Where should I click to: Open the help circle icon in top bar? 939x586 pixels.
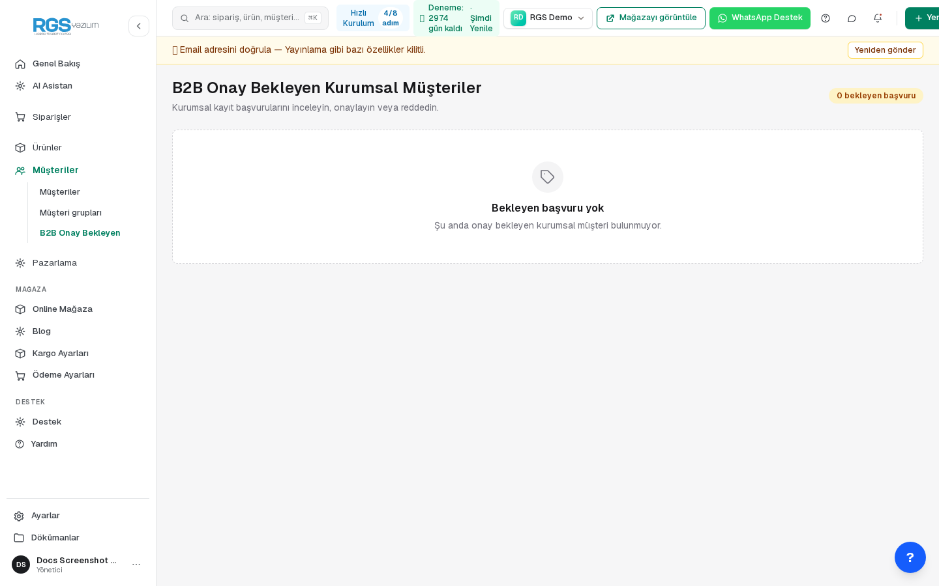click(826, 18)
